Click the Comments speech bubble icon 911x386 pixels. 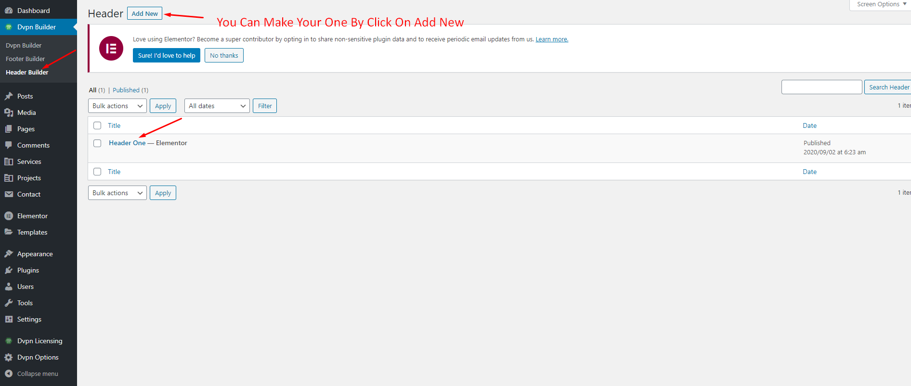tap(9, 145)
